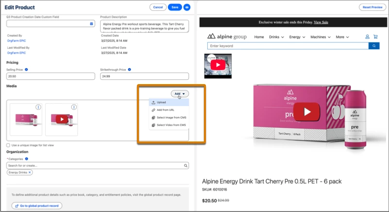Image resolution: width=389 pixels, height=212 pixels.
Task: Click the Selling Price input field
Action: click(51, 76)
